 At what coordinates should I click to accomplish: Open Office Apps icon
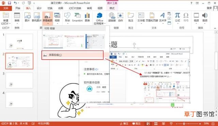99,15
